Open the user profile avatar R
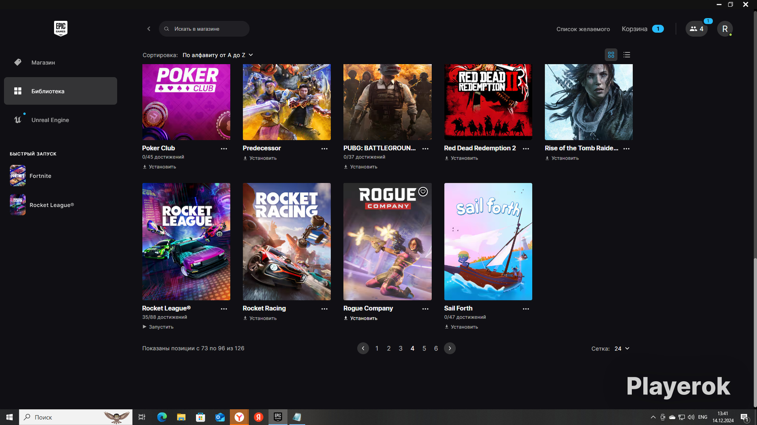The width and height of the screenshot is (757, 425). click(x=725, y=29)
